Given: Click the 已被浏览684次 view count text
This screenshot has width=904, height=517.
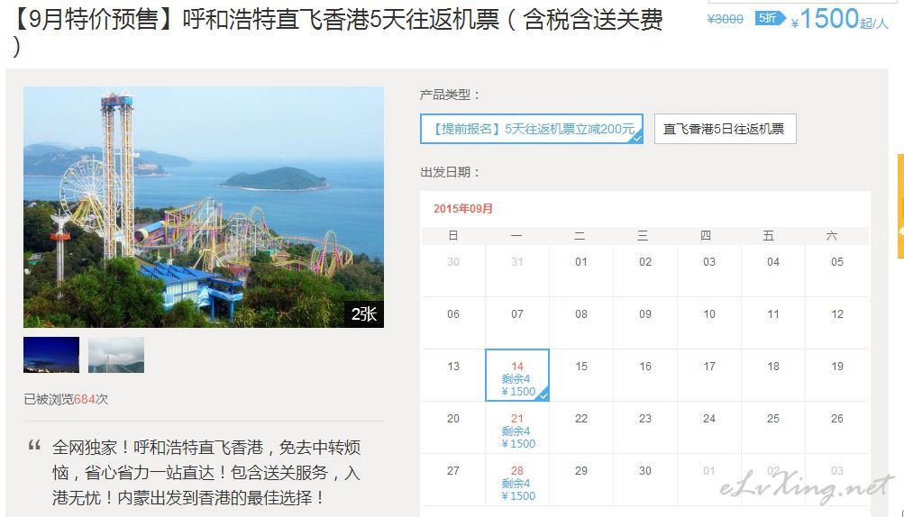Looking at the screenshot, I should (x=66, y=399).
